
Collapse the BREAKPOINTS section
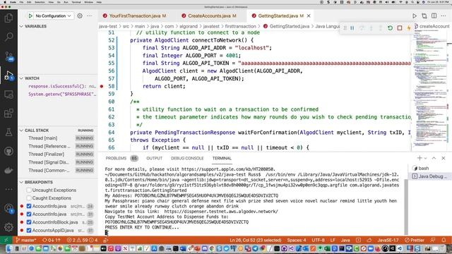(58, 182)
